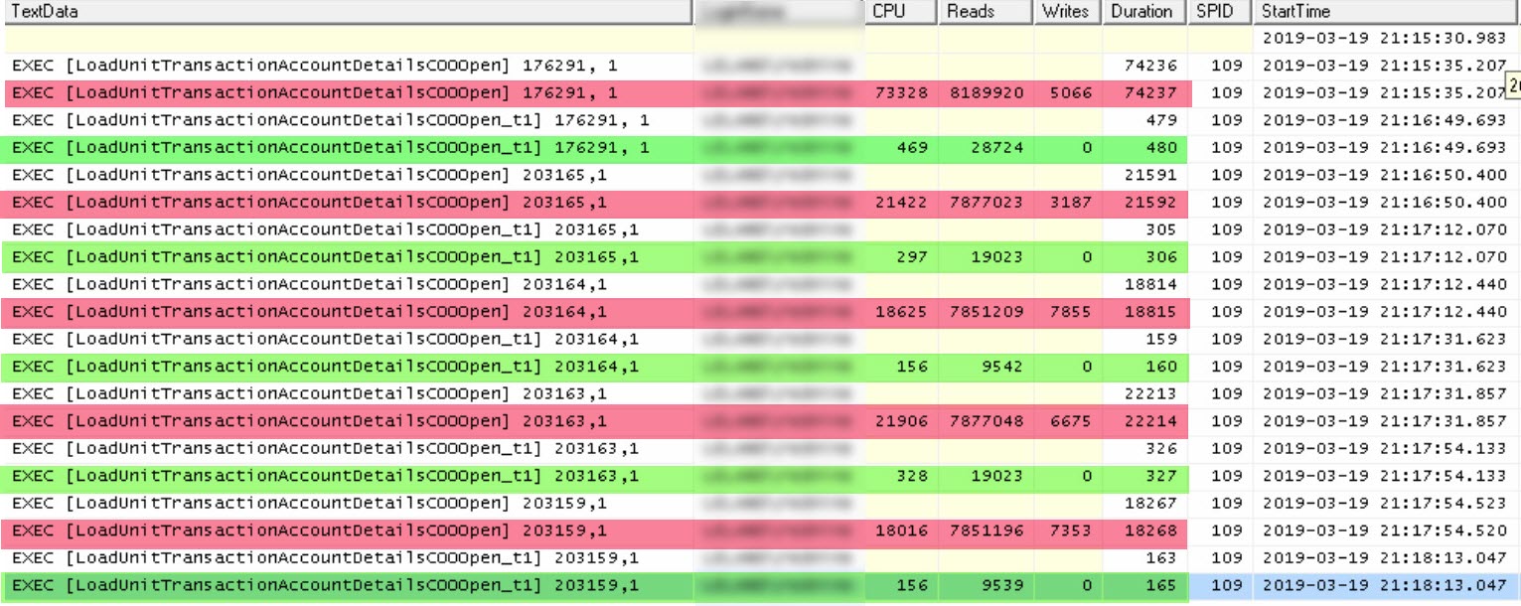Select the Reads value 7877048
Screen dimensions: 1521x606
coord(987,420)
